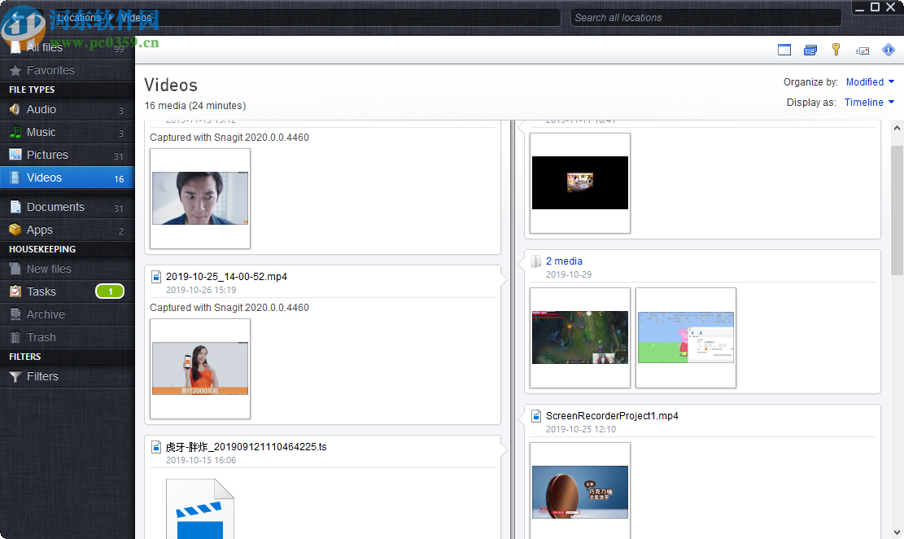Select Audio in the sidebar
Screen dimensions: 904x539
(x=41, y=109)
